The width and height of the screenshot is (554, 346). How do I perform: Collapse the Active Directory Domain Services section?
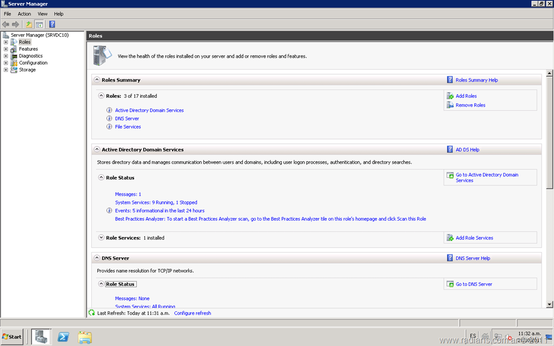point(97,150)
